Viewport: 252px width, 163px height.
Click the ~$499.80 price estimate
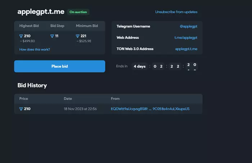[27, 41]
